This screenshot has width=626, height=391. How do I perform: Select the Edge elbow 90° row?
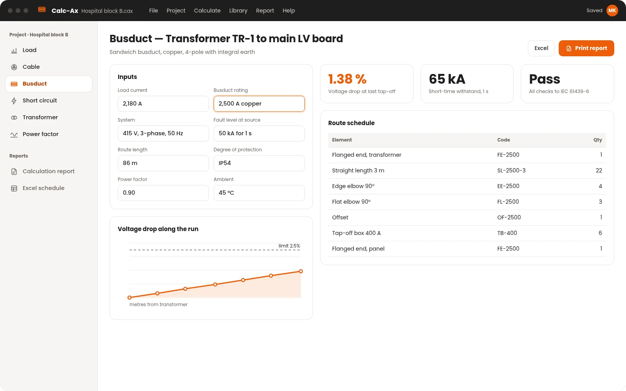pos(467,186)
